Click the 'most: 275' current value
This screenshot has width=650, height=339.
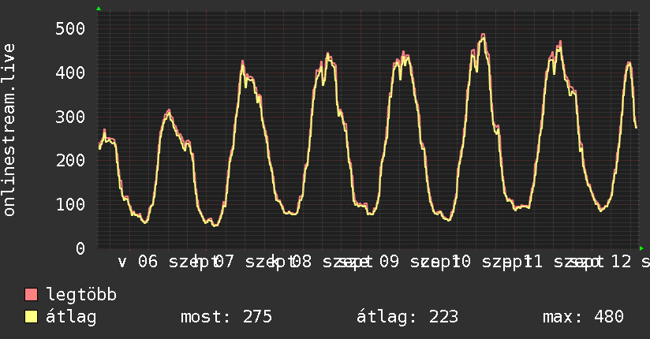[226, 317]
